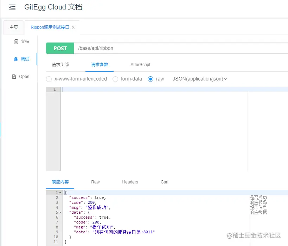The height and width of the screenshot is (246, 288).
Task: Click the /base/api/ribbon URL field
Action: [181, 48]
